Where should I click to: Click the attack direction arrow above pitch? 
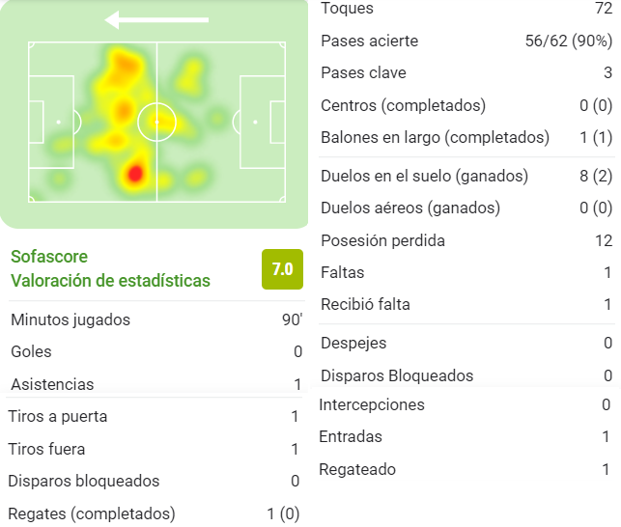pyautogui.click(x=156, y=20)
